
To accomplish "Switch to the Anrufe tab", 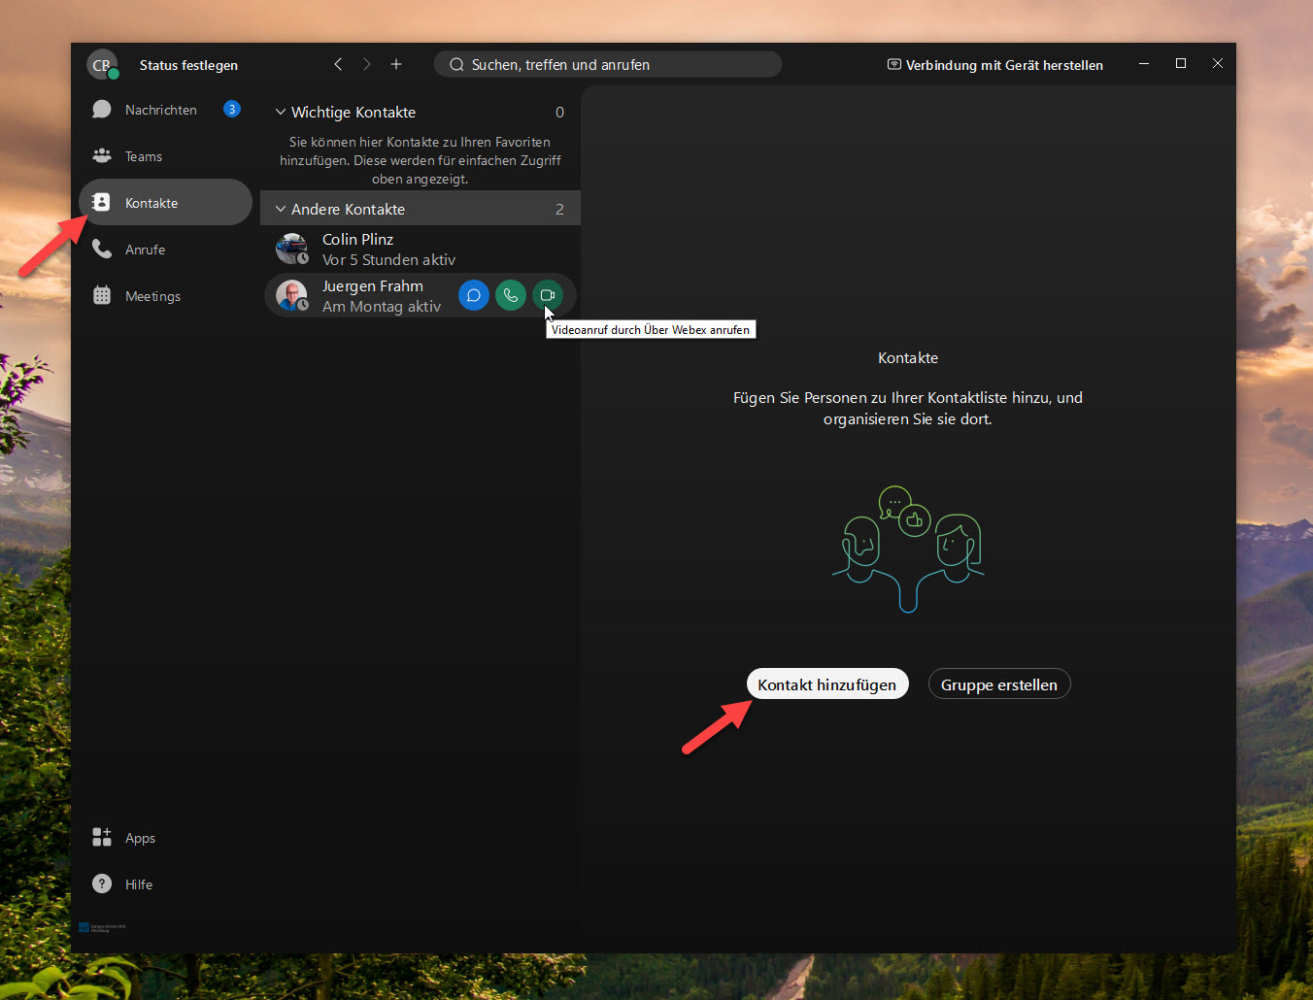I will (x=145, y=250).
